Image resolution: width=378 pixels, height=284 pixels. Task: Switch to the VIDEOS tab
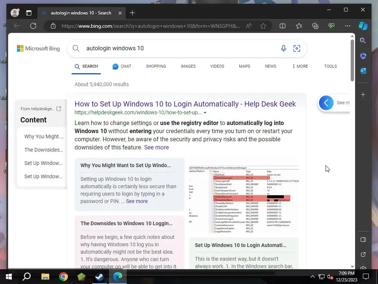pyautogui.click(x=217, y=66)
